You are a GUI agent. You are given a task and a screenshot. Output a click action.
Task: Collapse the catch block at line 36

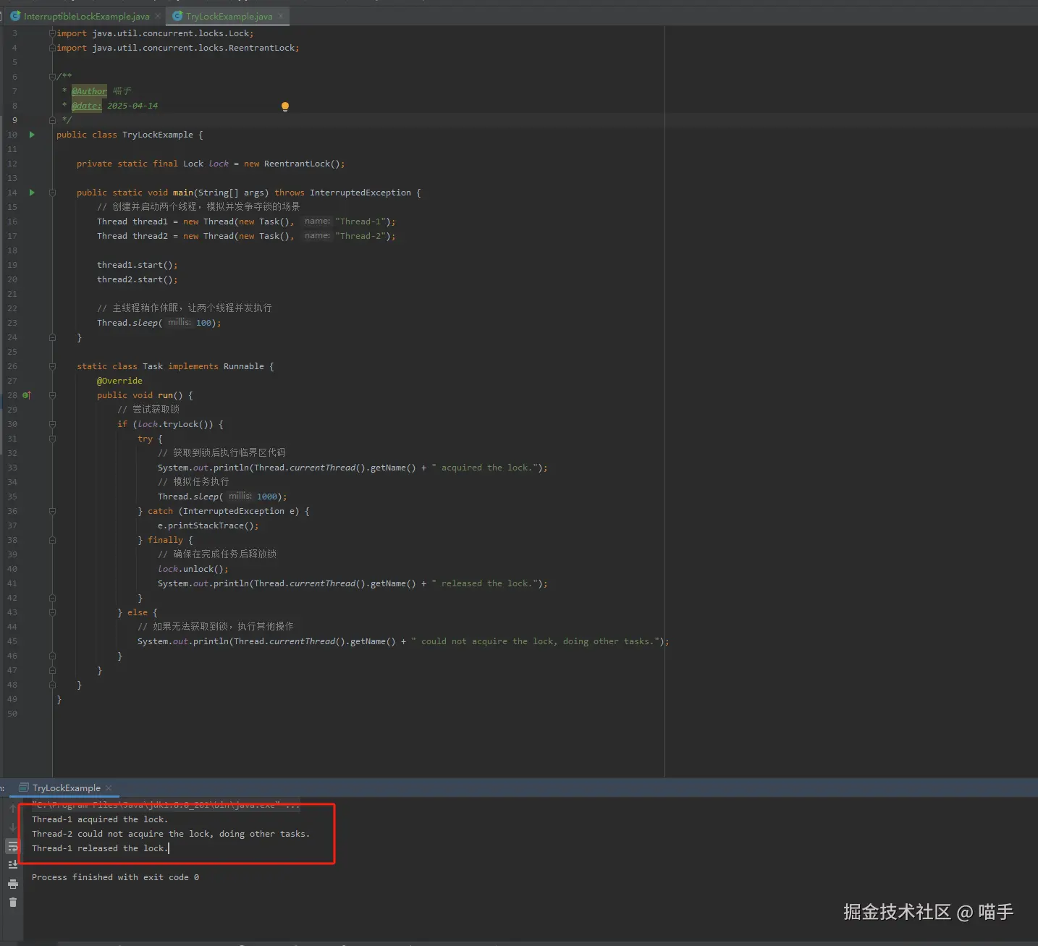click(52, 511)
